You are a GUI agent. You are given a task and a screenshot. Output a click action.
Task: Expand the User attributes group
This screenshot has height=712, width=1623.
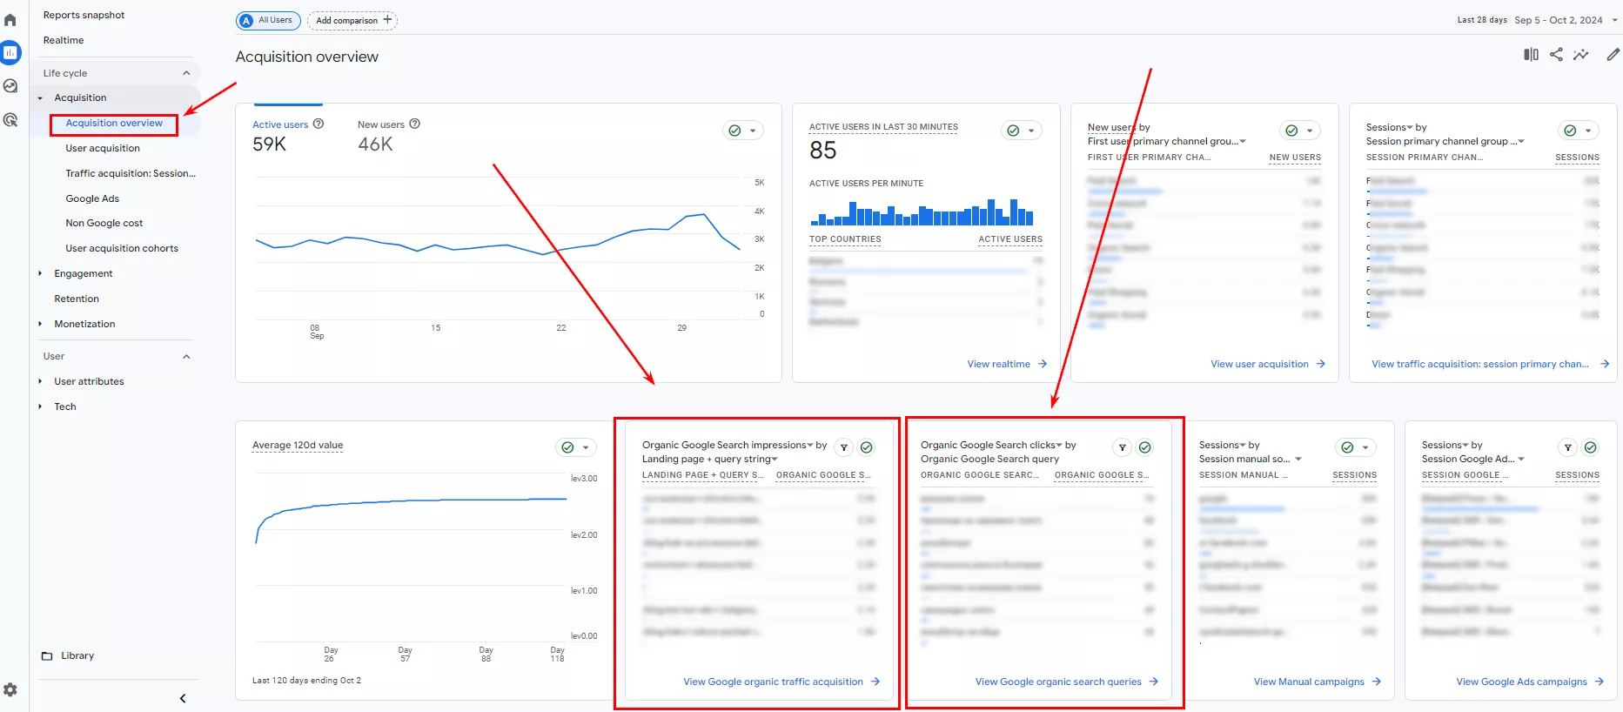coord(40,381)
